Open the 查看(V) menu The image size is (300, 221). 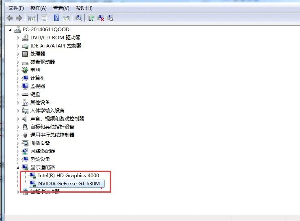61,8
